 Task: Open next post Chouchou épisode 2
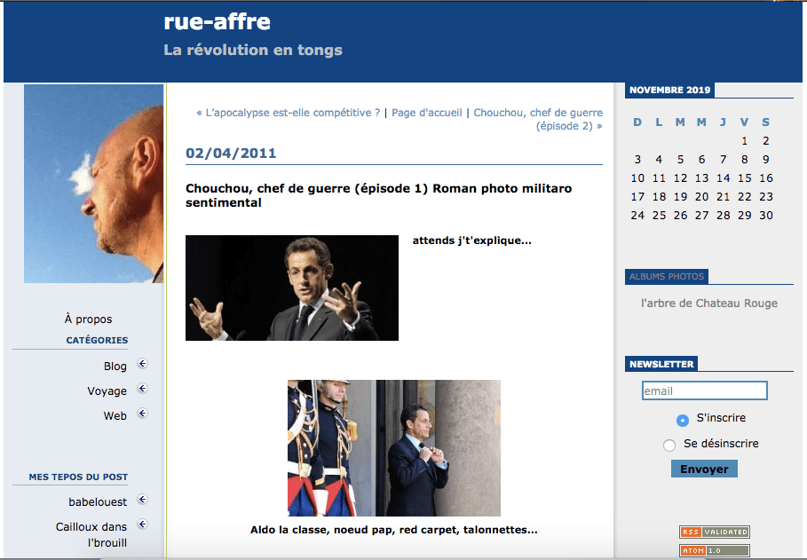tap(538, 120)
